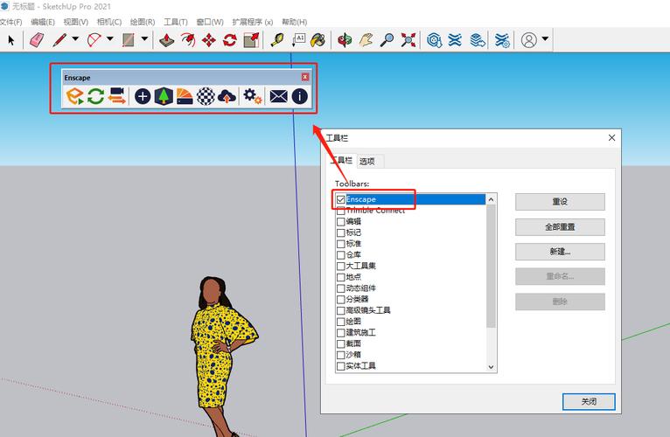
Task: Click Enscape synchronize views camera icon
Action: [116, 96]
